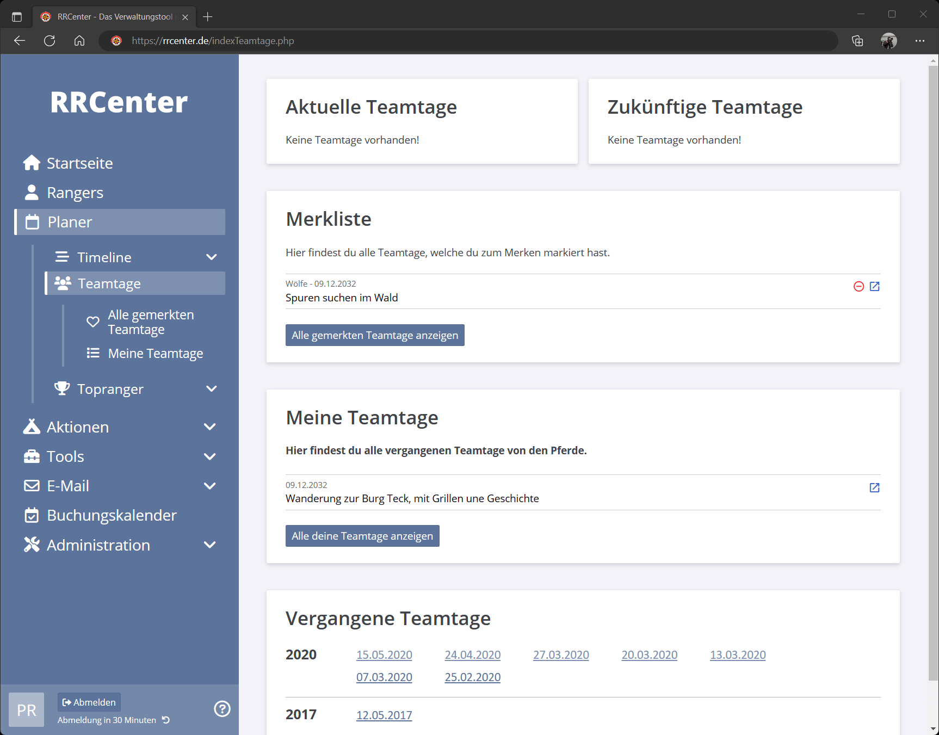Reset the logout timer icon
The image size is (939, 735).
tap(166, 720)
